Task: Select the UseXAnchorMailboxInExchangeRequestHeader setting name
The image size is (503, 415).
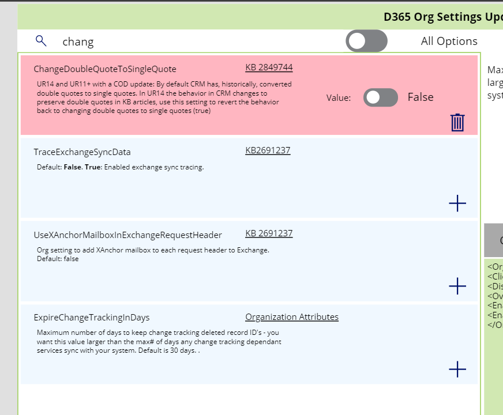Action: click(x=127, y=235)
